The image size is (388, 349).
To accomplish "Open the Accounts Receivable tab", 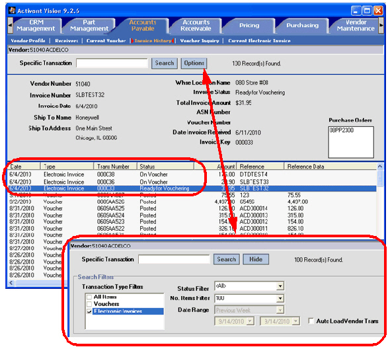I will [196, 26].
